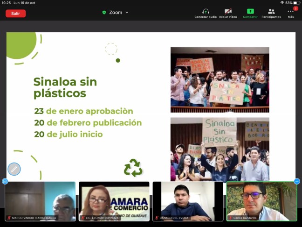Screen dimensions: 302x227
Task: Click the shared slide's top protest photo
Action: click(x=220, y=79)
